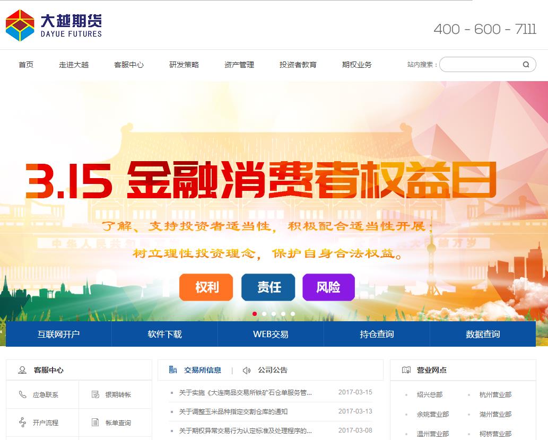Open the 期权异常交易行为认定标准 notice

pyautogui.click(x=245, y=431)
